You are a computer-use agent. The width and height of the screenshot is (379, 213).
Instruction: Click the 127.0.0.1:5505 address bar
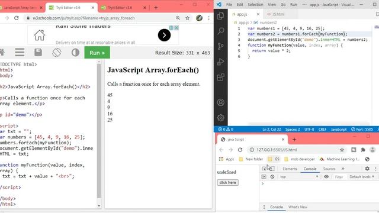click(x=296, y=150)
